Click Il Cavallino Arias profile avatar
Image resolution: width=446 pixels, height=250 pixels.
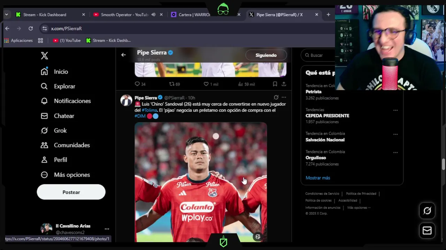pyautogui.click(x=46, y=229)
